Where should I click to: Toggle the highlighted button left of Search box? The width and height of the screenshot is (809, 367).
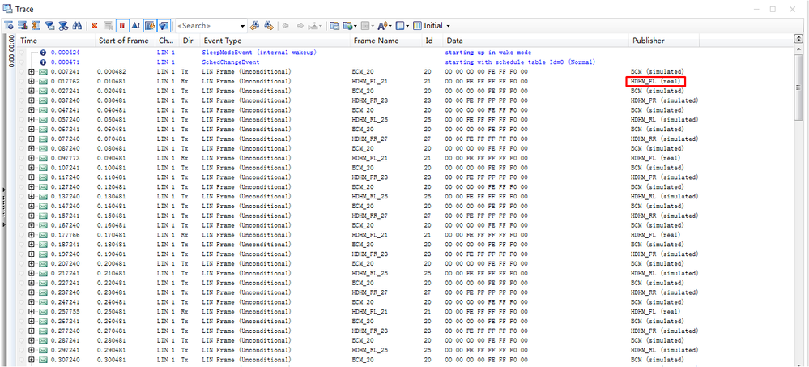(164, 25)
